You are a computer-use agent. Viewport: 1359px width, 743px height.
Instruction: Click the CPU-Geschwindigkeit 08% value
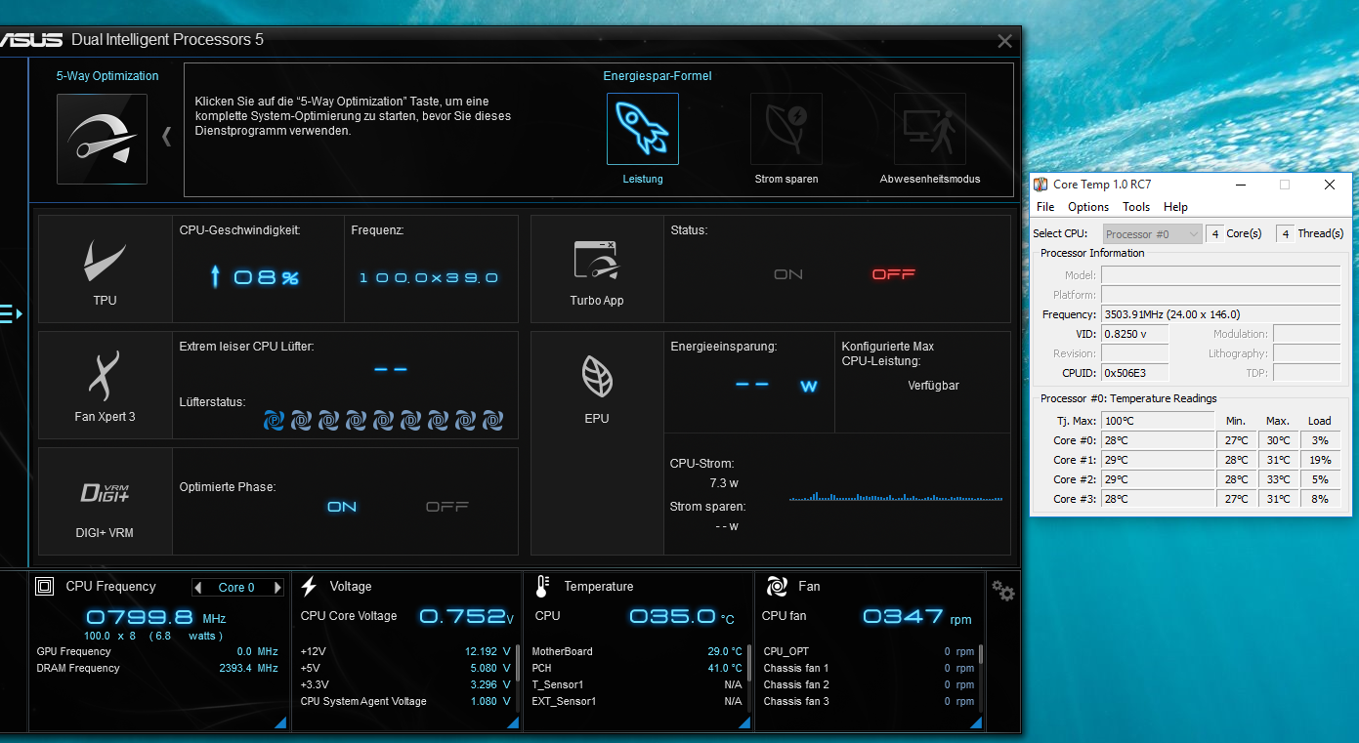pyautogui.click(x=255, y=277)
